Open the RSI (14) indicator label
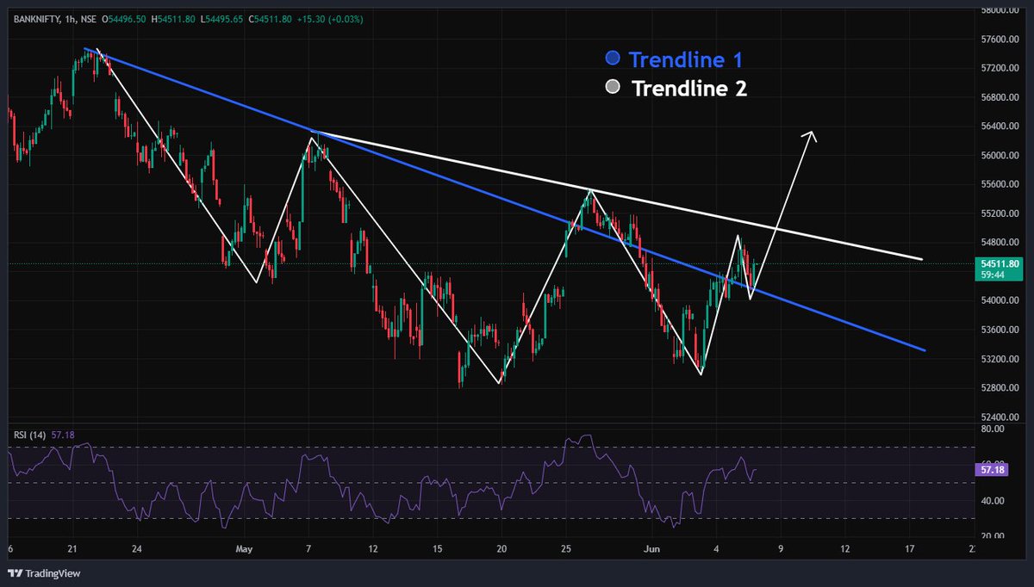This screenshot has width=1034, height=587. (31, 436)
